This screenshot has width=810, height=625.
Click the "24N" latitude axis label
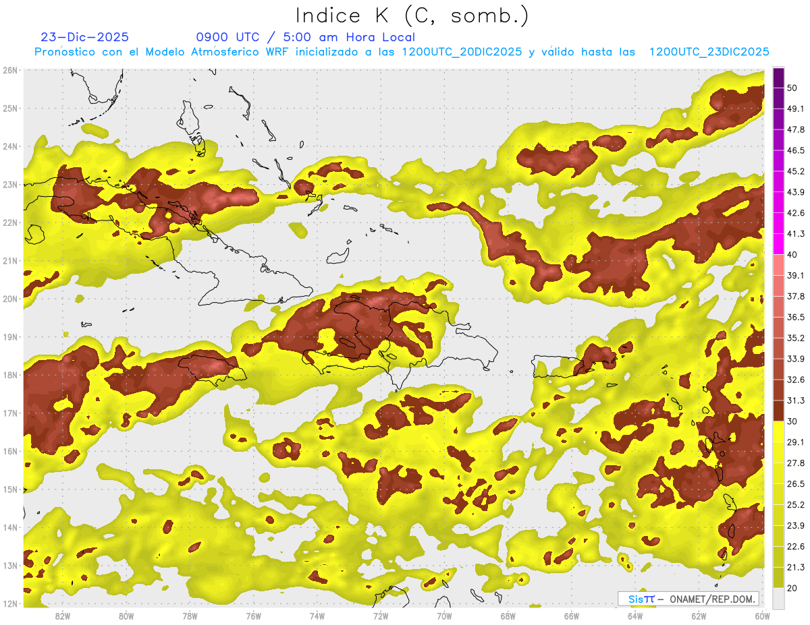(x=10, y=146)
